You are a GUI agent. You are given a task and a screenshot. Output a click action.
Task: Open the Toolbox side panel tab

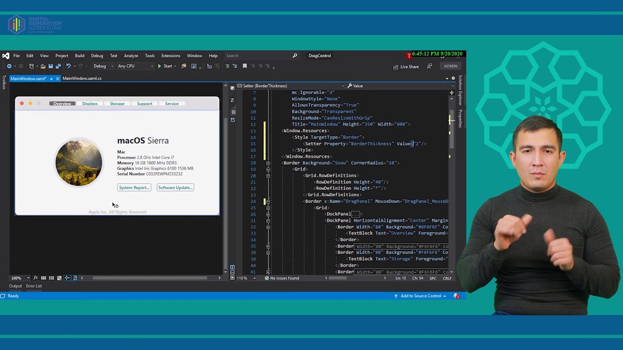pos(4,83)
